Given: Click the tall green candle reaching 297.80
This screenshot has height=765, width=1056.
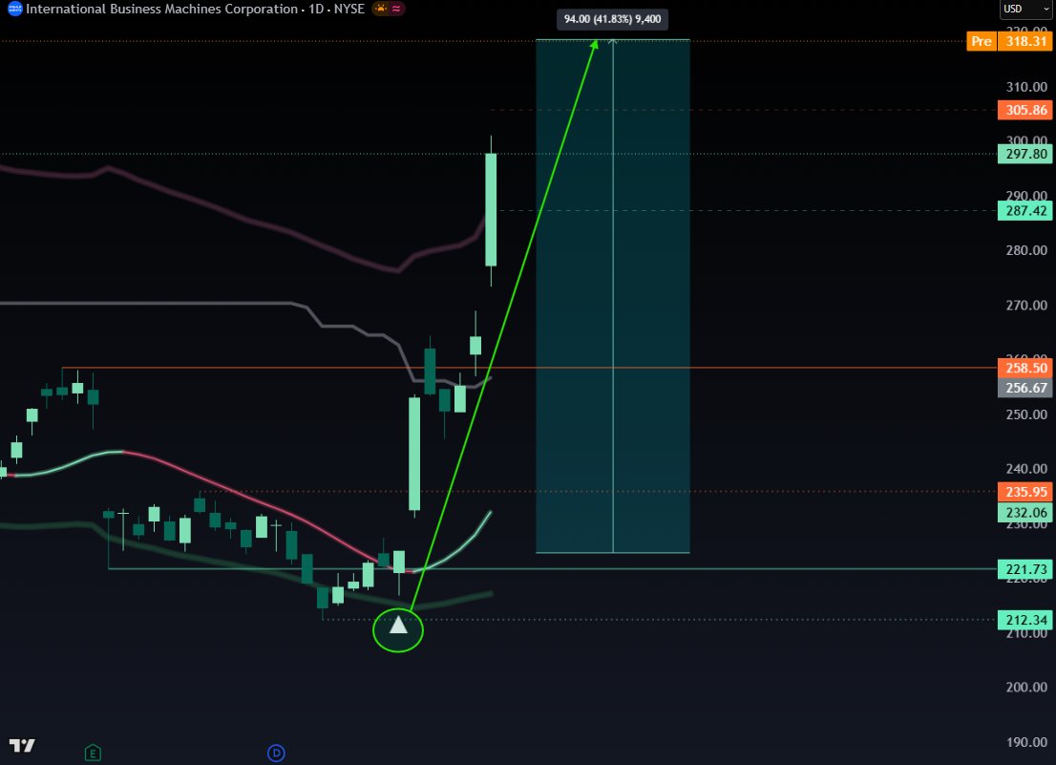Looking at the screenshot, I should [491, 209].
